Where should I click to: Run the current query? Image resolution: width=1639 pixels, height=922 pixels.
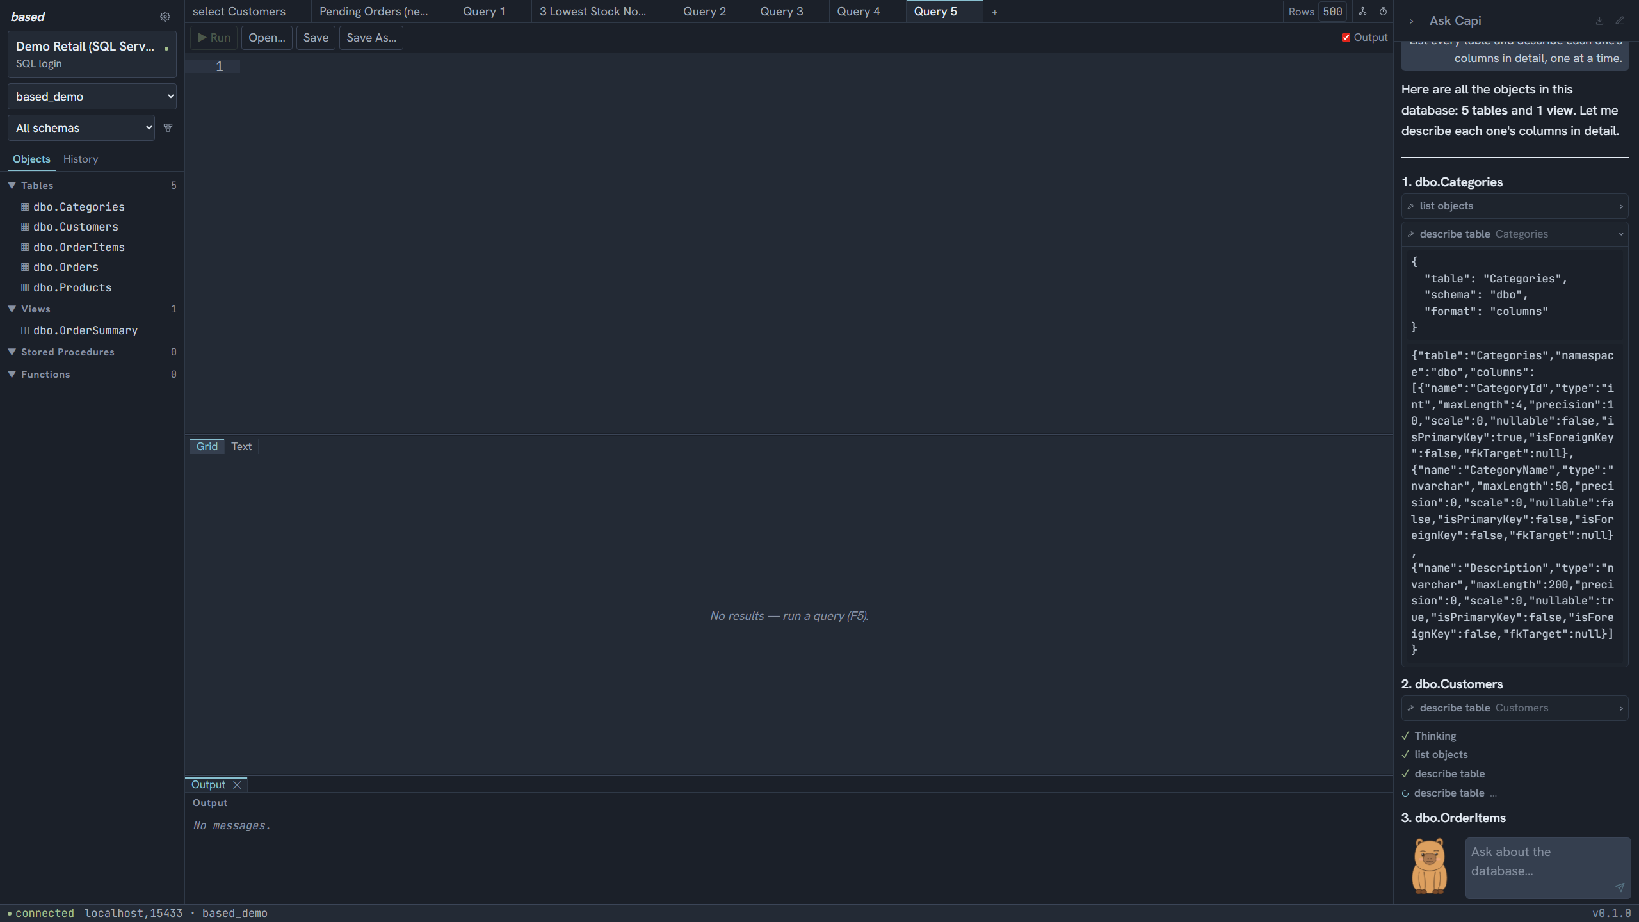coord(214,38)
